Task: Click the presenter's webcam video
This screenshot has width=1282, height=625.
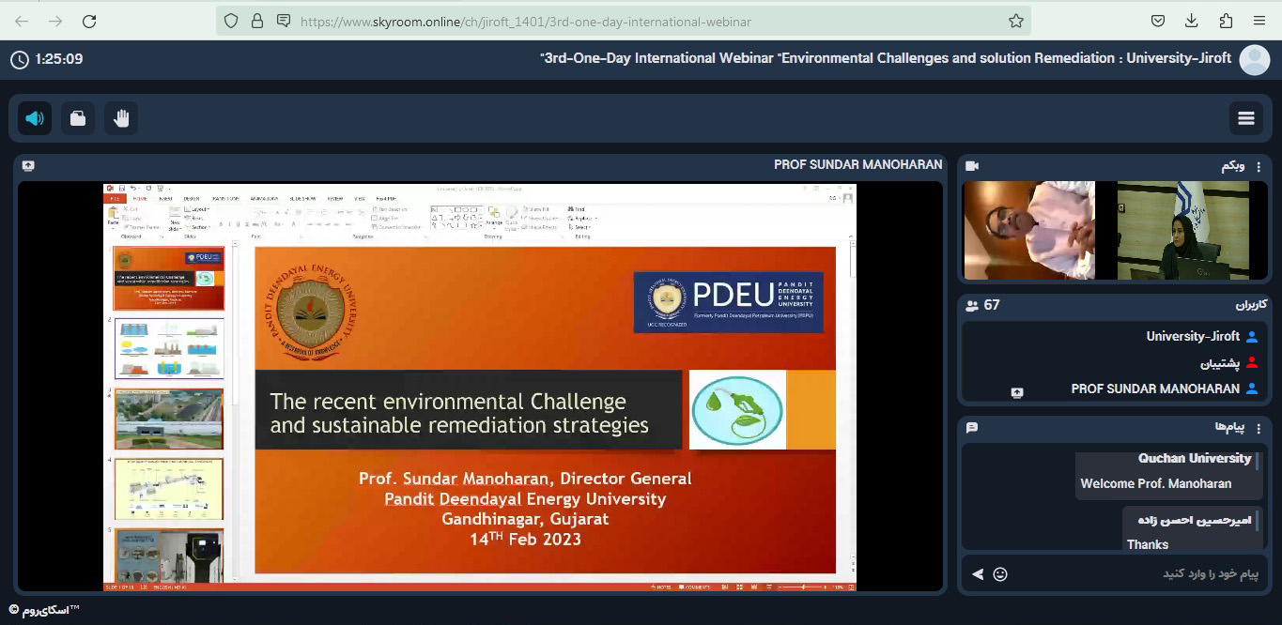Action: [x=1029, y=230]
